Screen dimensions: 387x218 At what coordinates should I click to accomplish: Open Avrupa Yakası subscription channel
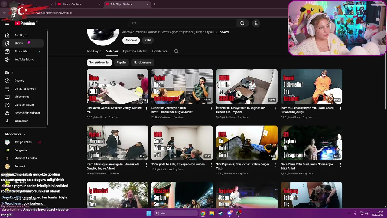tap(23, 142)
